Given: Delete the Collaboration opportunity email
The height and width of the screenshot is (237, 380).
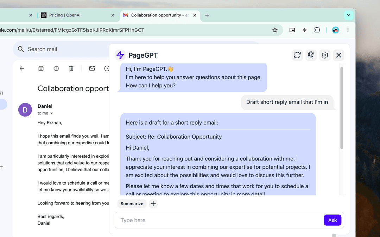Looking at the screenshot, I should (71, 68).
